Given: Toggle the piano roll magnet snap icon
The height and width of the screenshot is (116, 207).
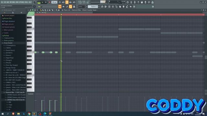Looking at the screenshot, I should pyautogui.click(x=33, y=10).
